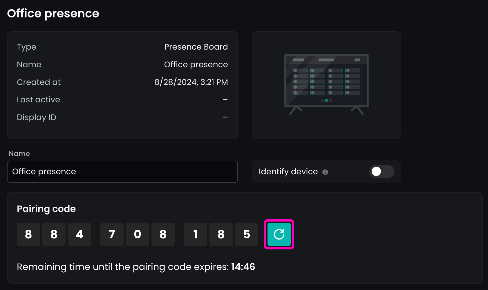Select the pairing code digit 4
Viewport: 488px width, 290px height.
79,234
